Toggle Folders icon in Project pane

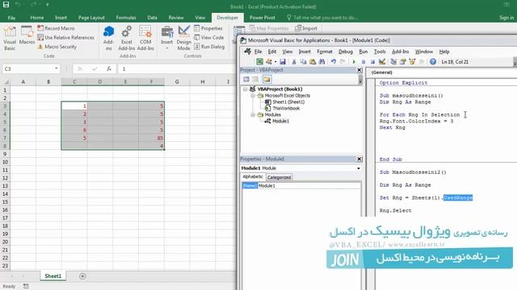(267, 79)
